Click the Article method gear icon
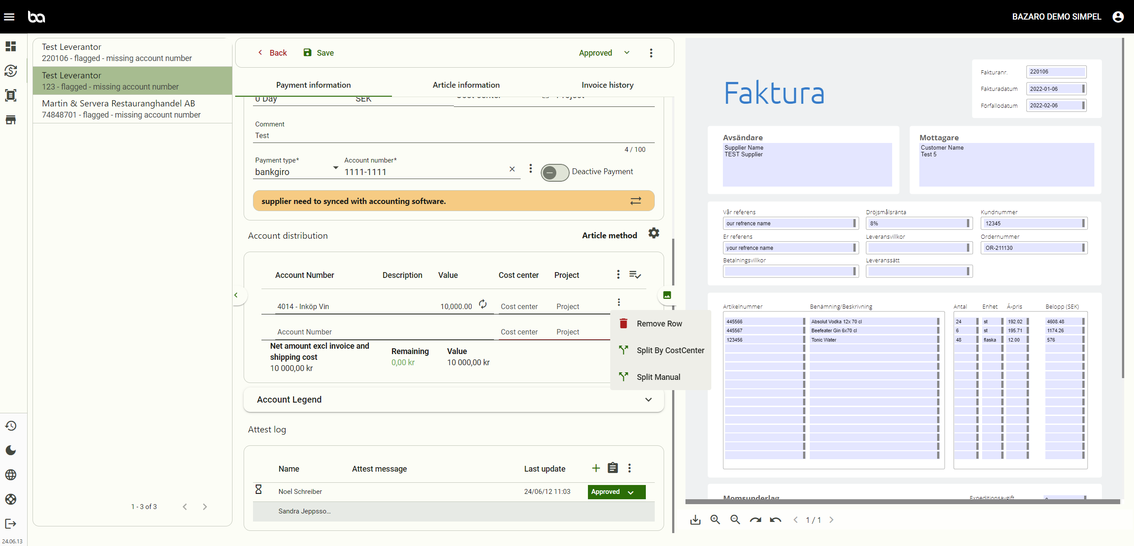This screenshot has height=546, width=1134. 653,233
